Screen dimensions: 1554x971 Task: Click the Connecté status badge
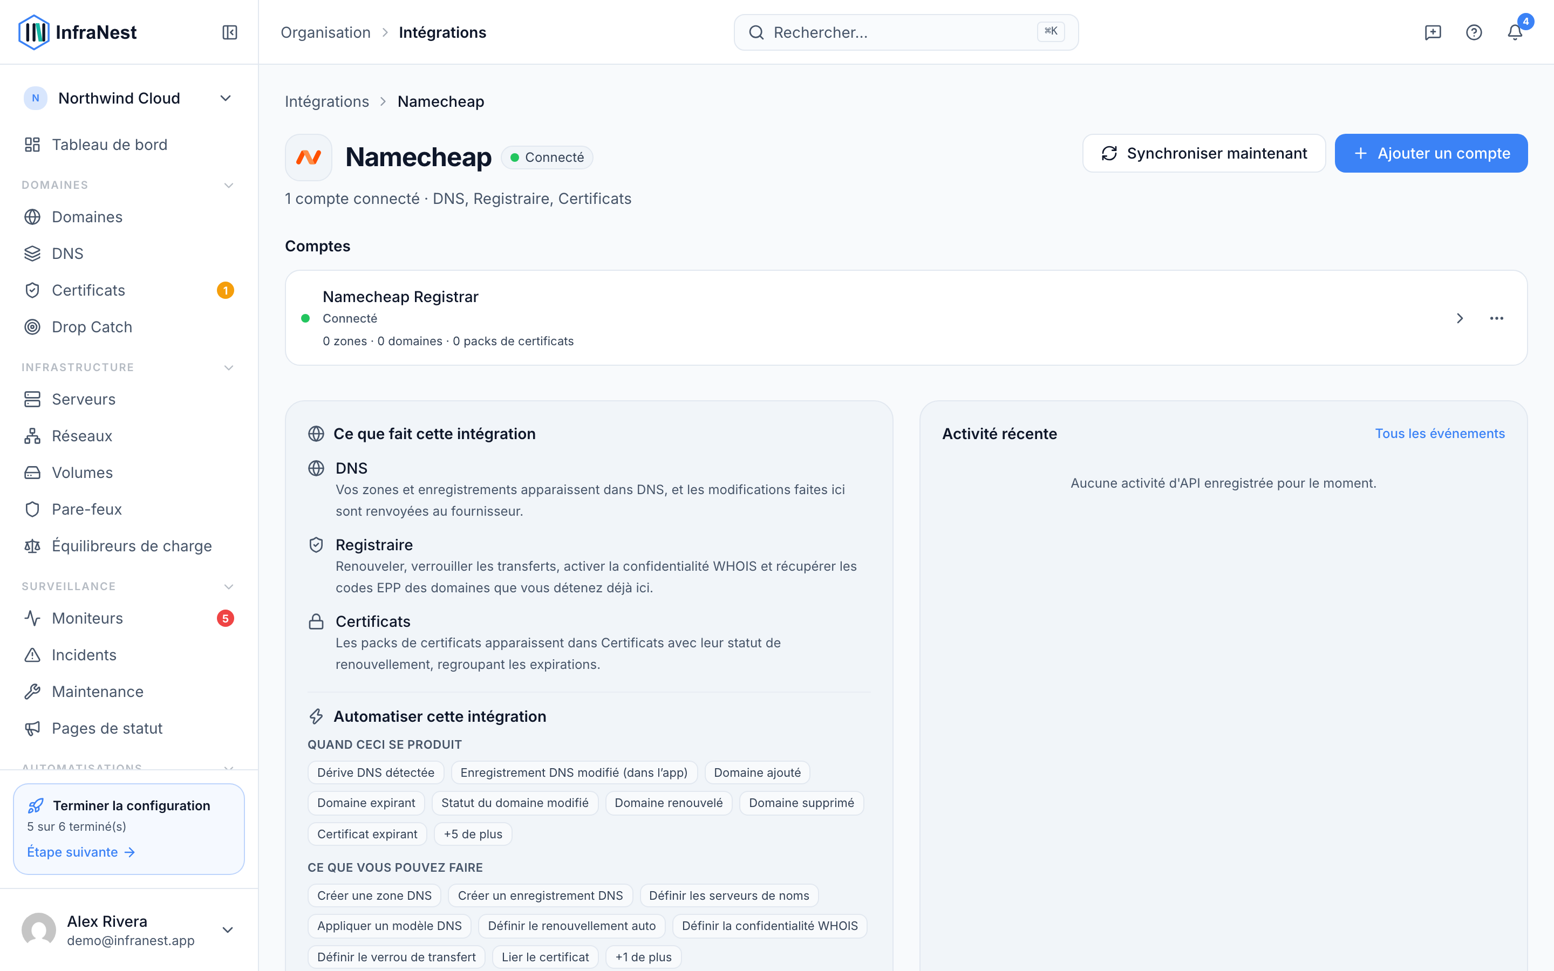point(547,158)
